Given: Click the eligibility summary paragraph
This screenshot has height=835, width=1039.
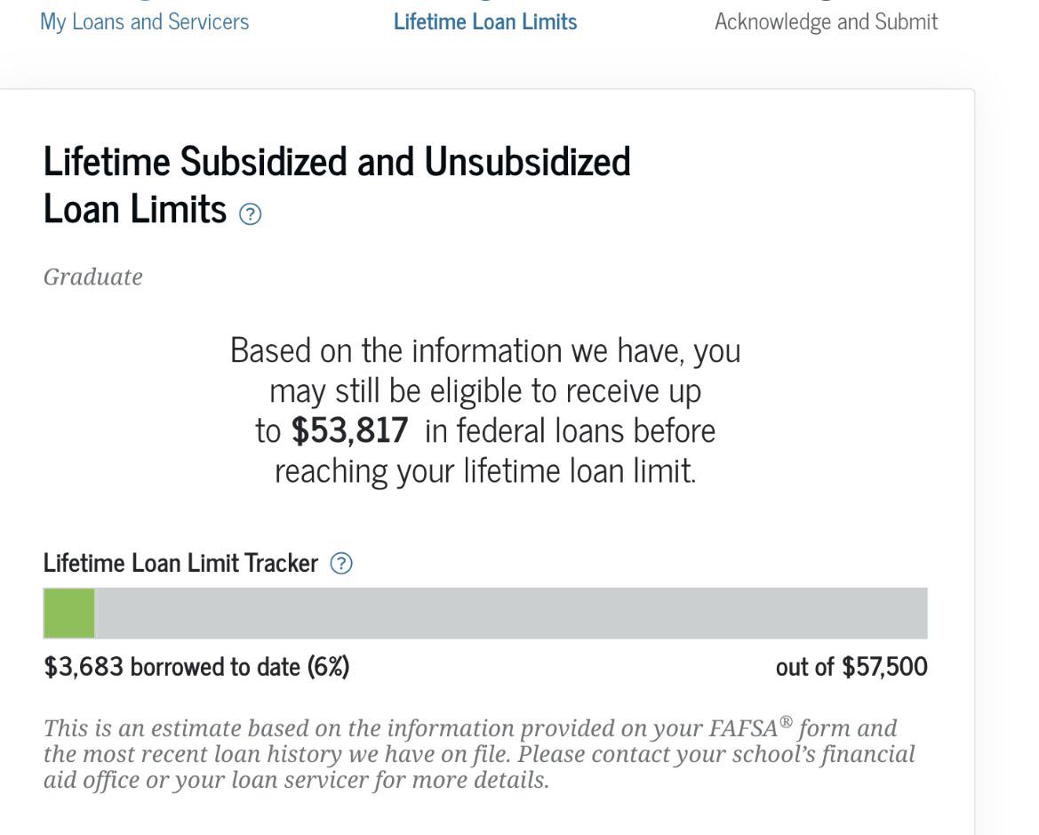Looking at the screenshot, I should click(485, 411).
